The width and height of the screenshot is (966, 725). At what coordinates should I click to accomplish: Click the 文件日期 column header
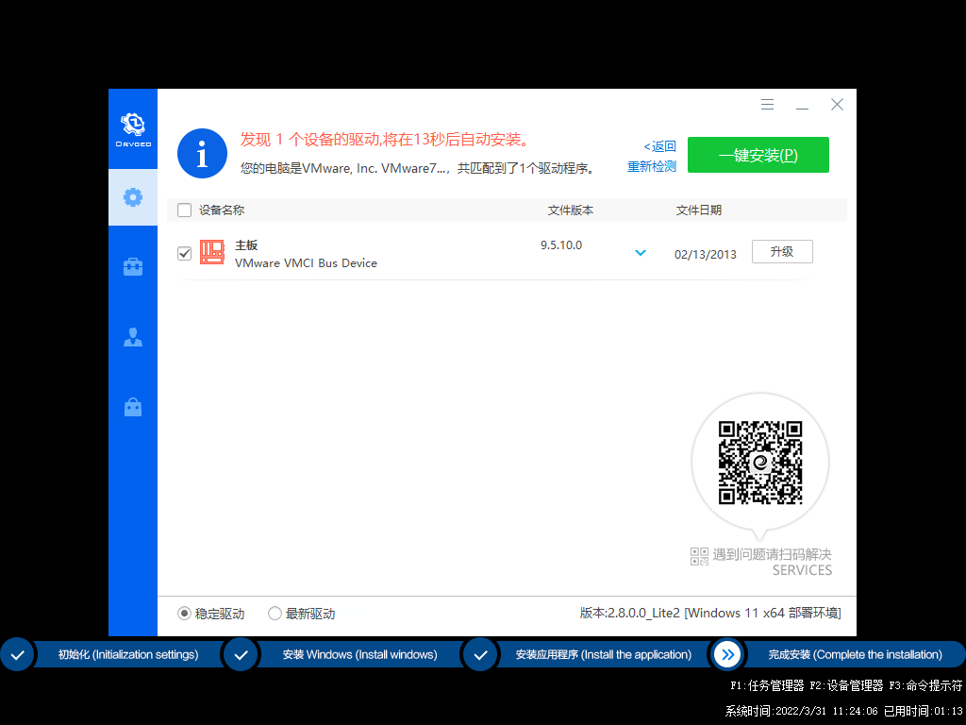pos(699,211)
